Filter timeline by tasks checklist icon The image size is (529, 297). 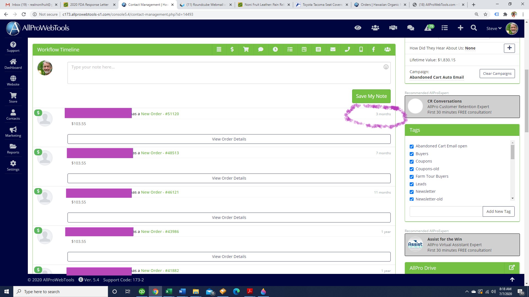coord(290,50)
